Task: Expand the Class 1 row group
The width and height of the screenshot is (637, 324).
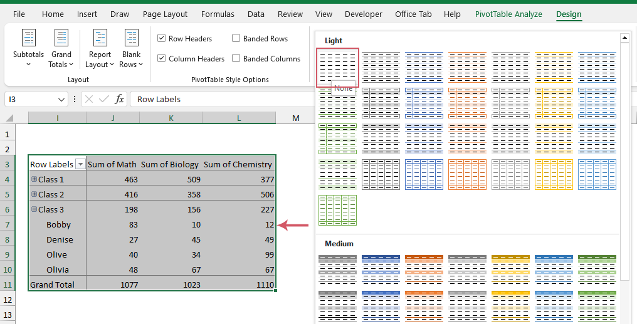Action: click(x=34, y=179)
